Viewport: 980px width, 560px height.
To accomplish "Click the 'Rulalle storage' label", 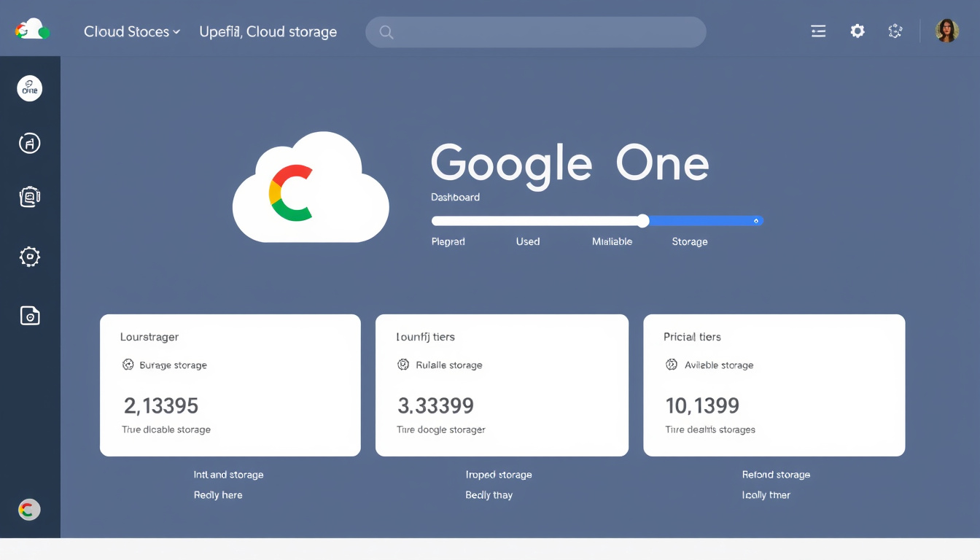I will point(449,365).
